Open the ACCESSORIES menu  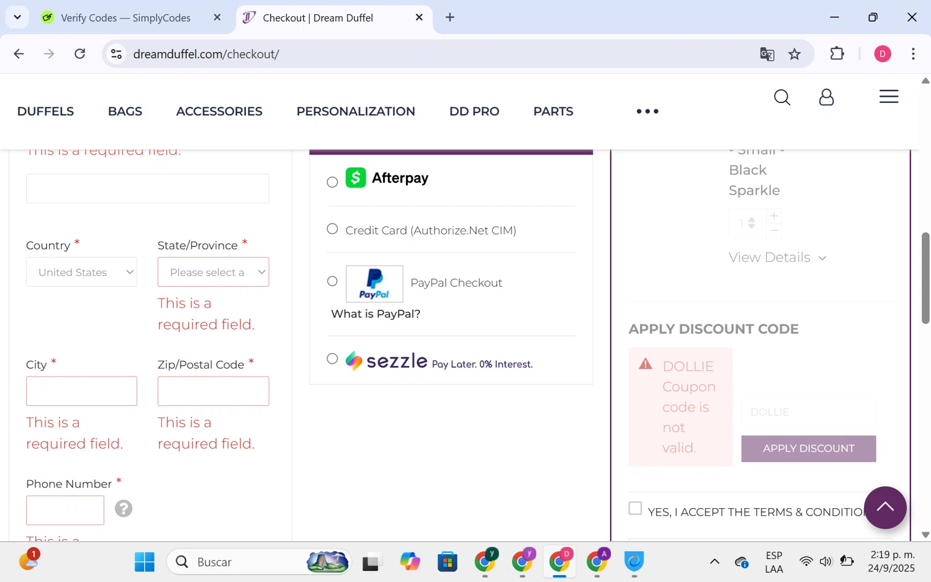pos(219,112)
